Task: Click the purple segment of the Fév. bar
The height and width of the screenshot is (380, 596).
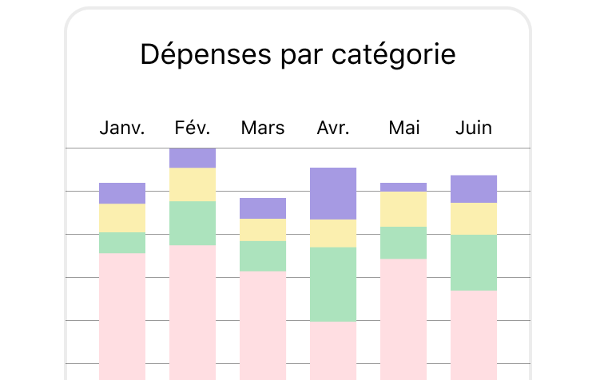Action: [x=193, y=158]
